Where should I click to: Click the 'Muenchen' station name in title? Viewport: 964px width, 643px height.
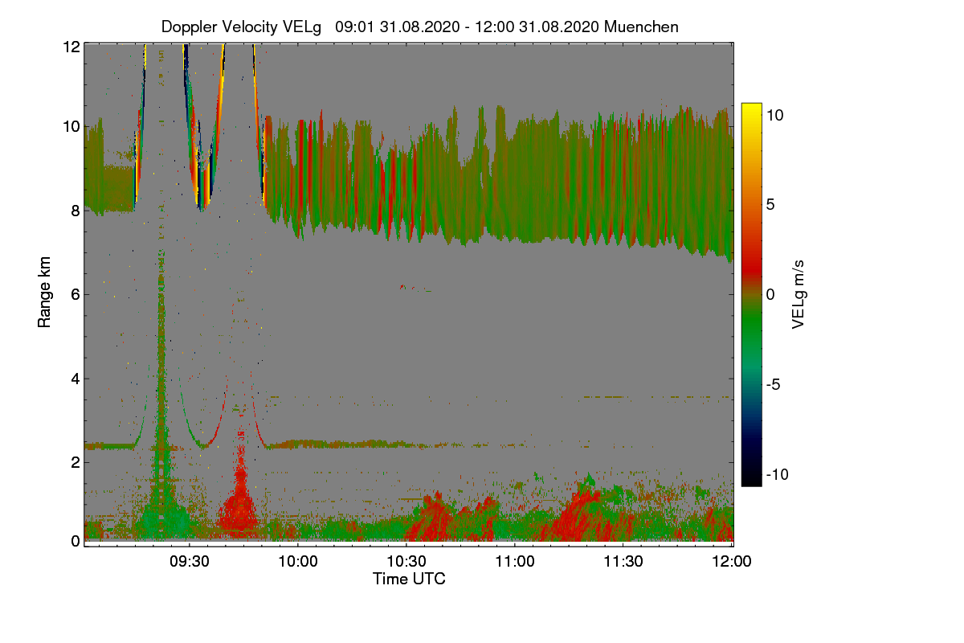[641, 27]
